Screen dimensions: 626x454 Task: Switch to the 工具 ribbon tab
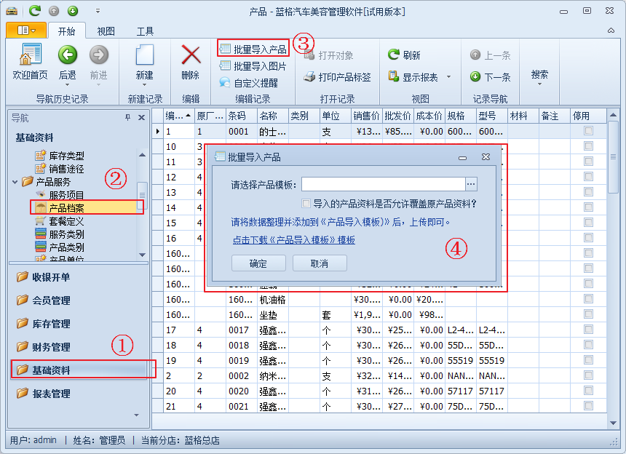(x=145, y=31)
